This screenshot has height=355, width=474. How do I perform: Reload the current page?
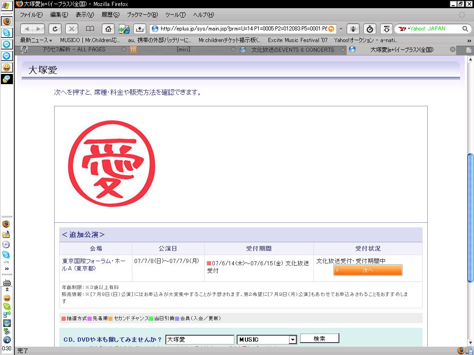tap(55, 29)
